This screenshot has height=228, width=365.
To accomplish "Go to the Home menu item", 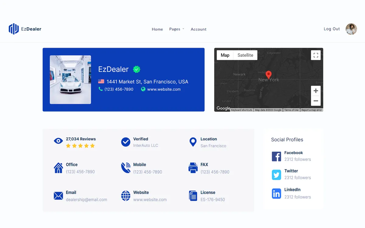I will pyautogui.click(x=157, y=29).
